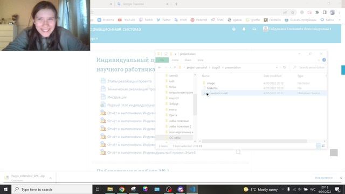Close the downloads bar
This screenshot has height=194, width=345.
341,178
